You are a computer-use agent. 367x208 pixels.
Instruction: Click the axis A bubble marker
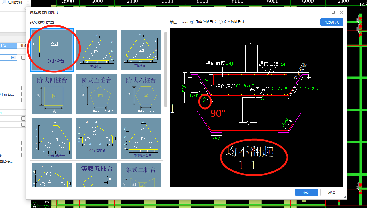click(34, 205)
